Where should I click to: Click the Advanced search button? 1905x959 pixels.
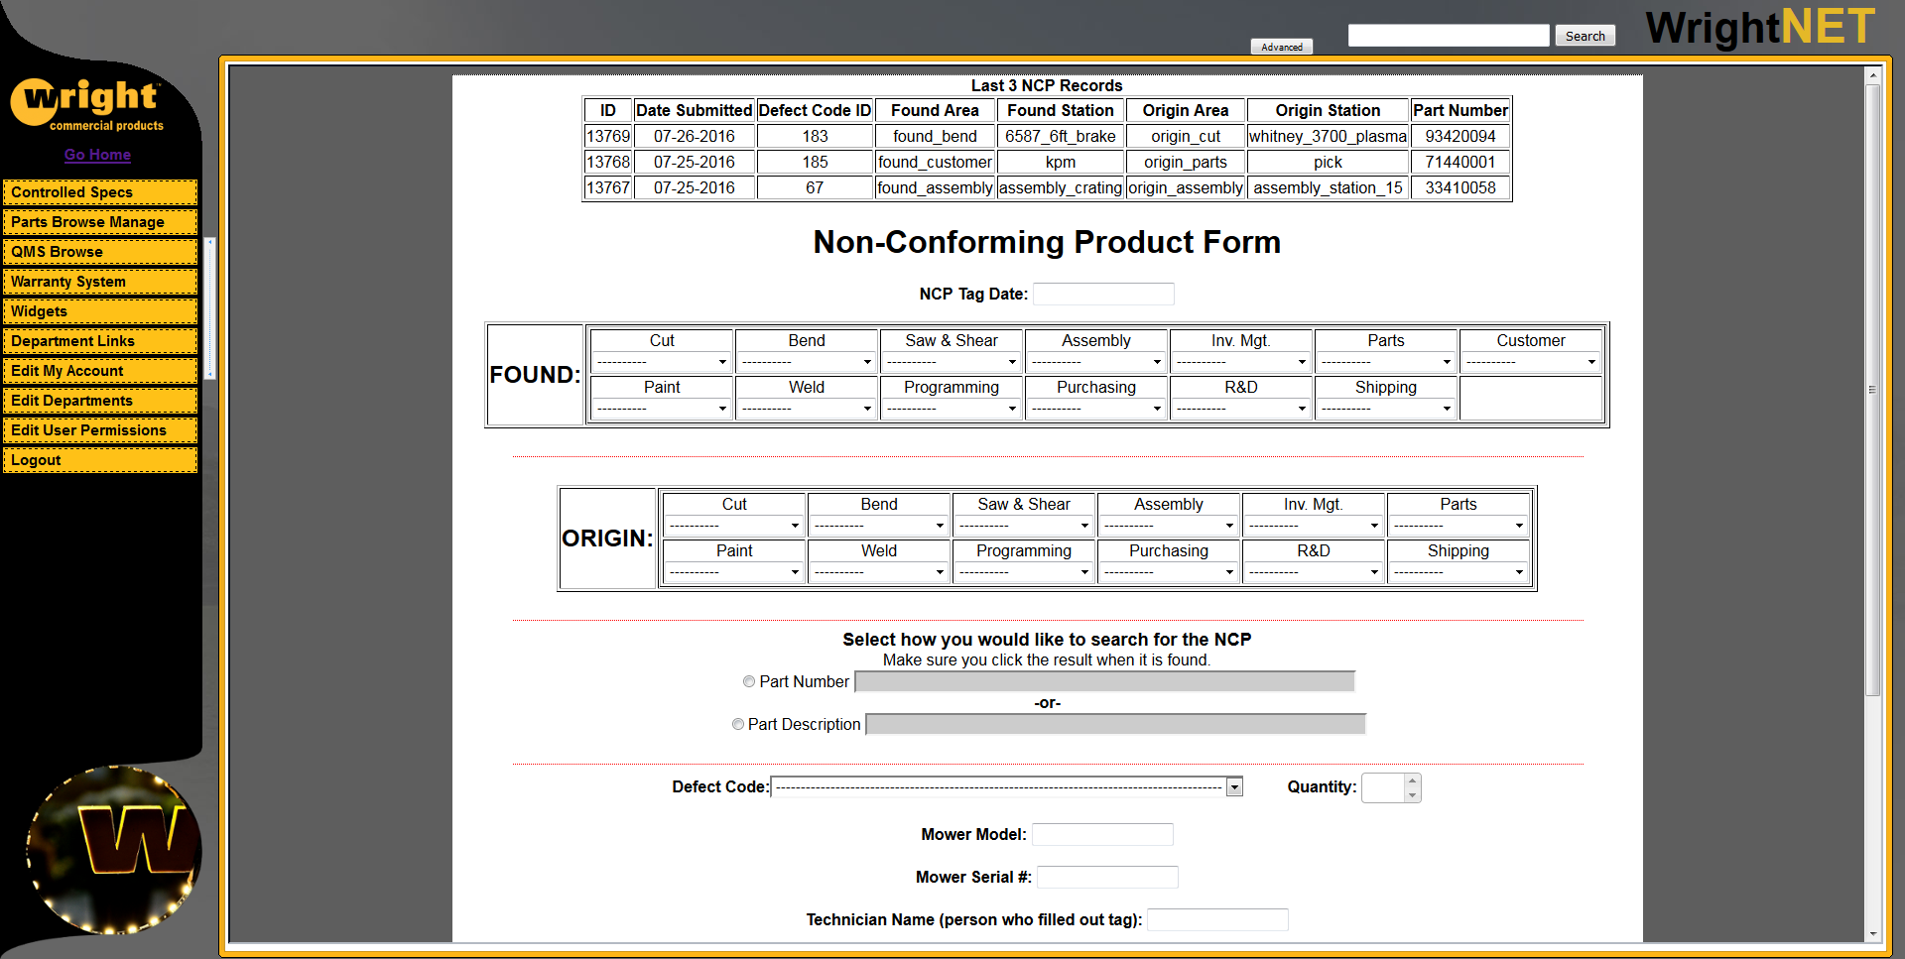(x=1282, y=47)
